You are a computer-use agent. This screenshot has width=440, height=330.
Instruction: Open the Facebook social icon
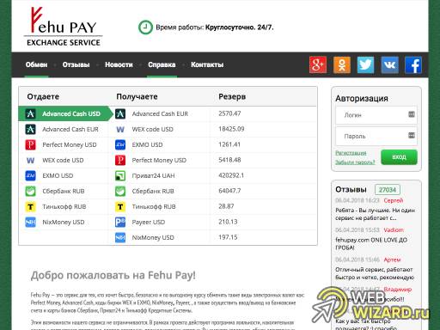pos(413,64)
